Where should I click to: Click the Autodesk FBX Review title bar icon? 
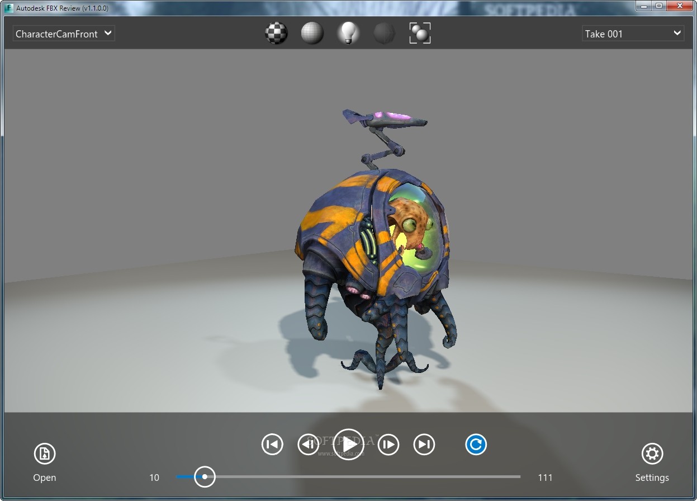click(8, 8)
